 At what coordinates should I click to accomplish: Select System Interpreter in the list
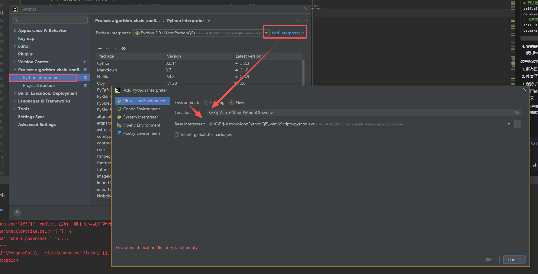coord(142,117)
